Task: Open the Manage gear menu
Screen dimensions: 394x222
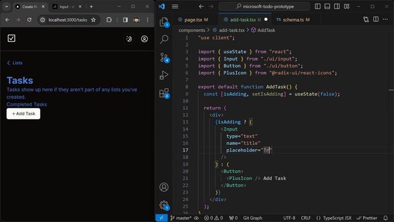Action: pyautogui.click(x=164, y=205)
